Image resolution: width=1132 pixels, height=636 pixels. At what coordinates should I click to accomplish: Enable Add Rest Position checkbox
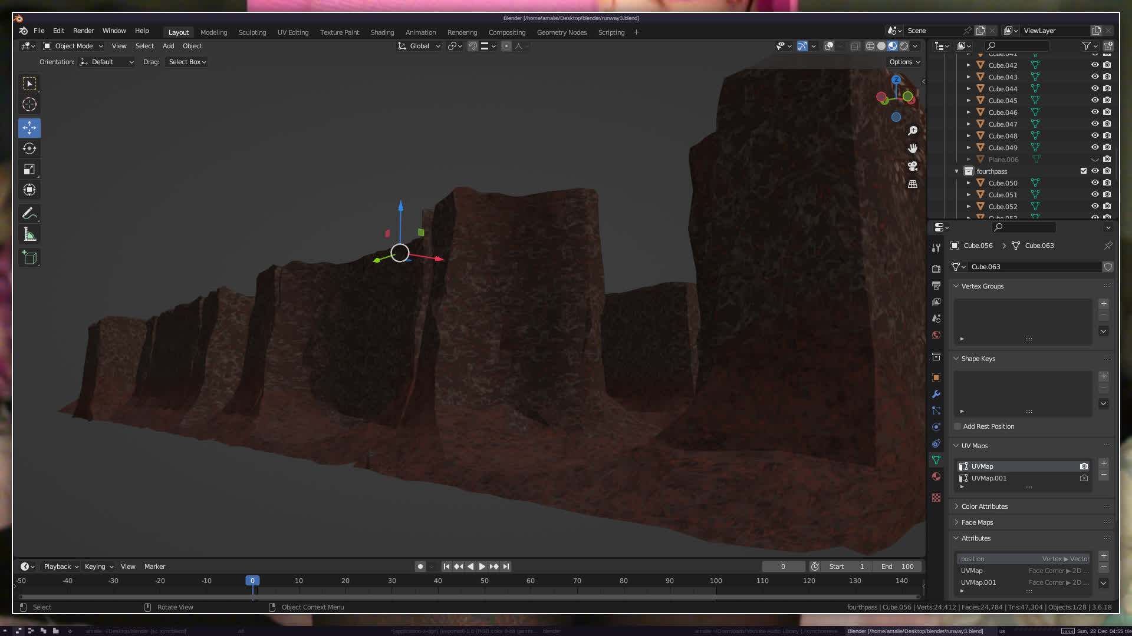(x=957, y=426)
